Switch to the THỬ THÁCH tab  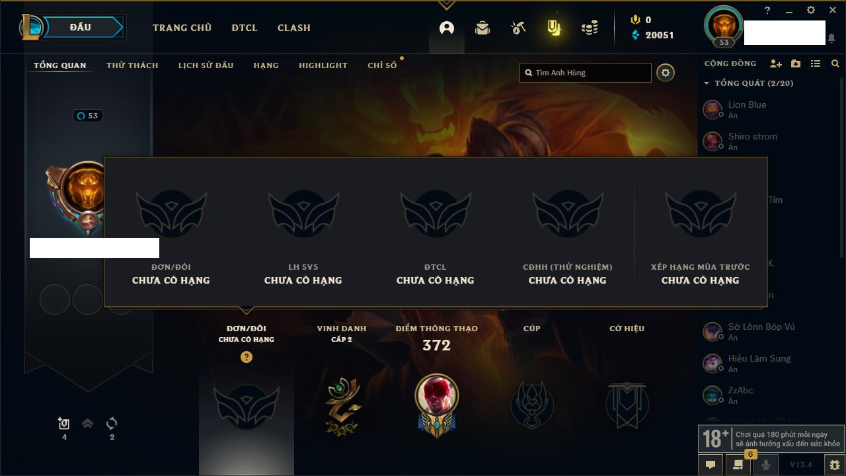(x=132, y=65)
